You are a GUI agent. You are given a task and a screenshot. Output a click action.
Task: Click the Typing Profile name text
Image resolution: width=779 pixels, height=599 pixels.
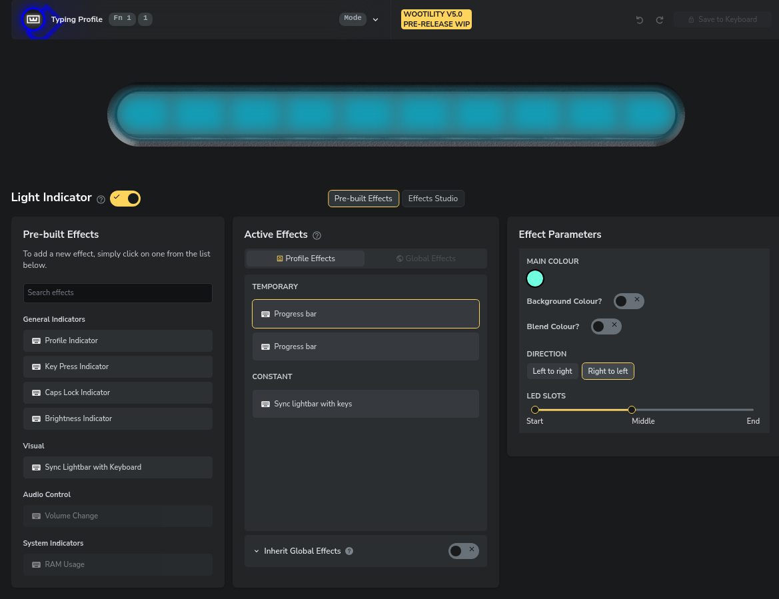click(77, 19)
